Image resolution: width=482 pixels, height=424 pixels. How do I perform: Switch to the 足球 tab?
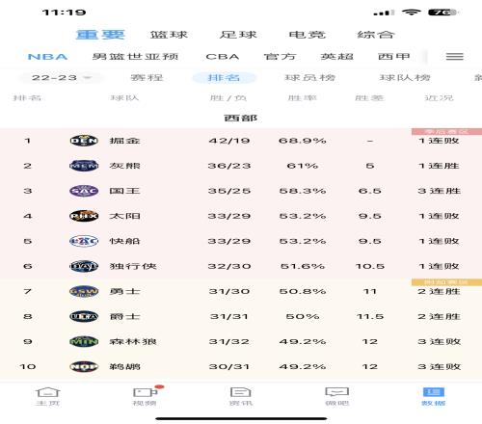click(238, 35)
